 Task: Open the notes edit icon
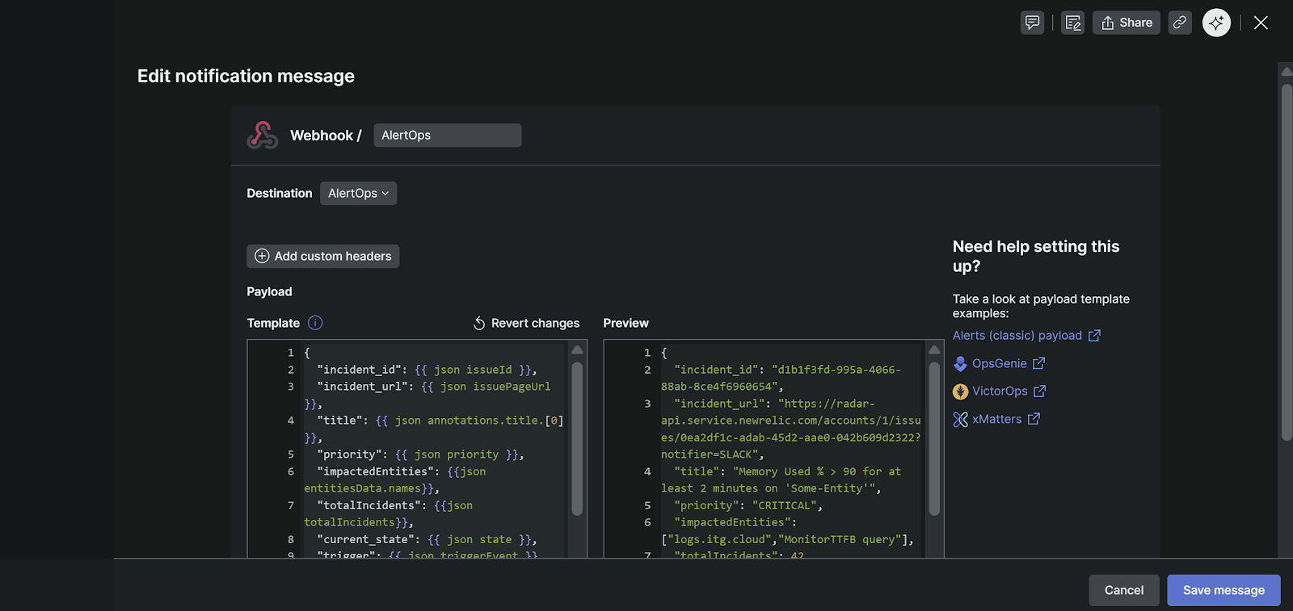click(1072, 23)
